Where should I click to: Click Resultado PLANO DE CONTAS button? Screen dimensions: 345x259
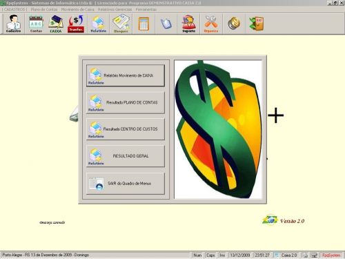coord(126,102)
